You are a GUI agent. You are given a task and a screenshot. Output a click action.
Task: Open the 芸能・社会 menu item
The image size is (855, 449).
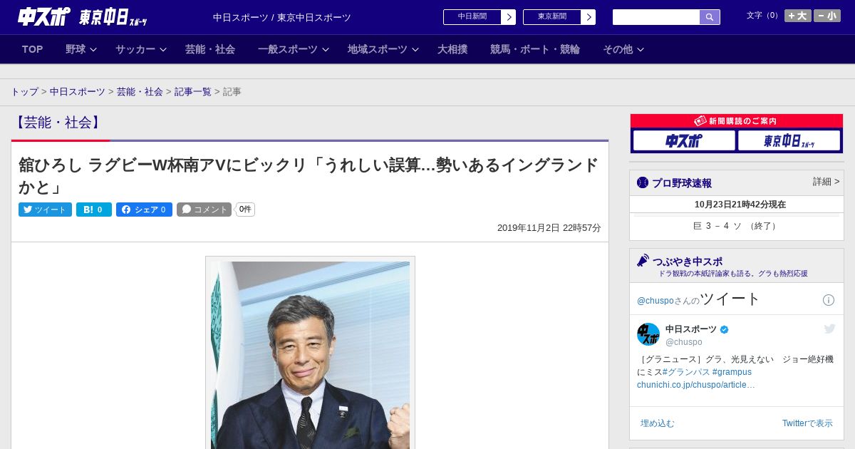pos(210,49)
